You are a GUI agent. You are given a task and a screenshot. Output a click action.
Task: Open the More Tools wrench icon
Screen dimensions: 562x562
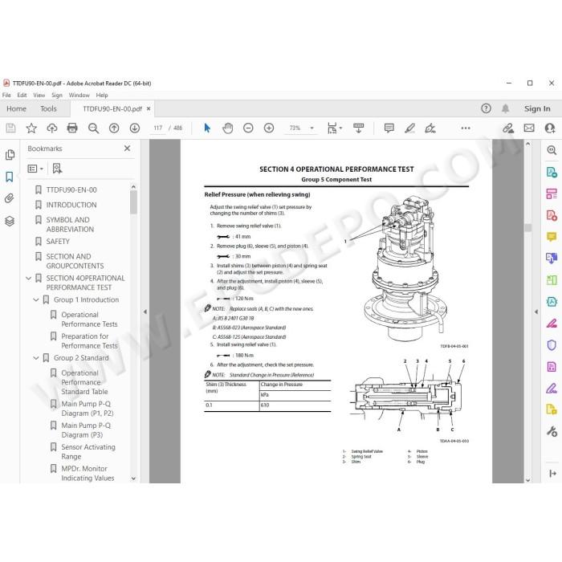click(552, 431)
